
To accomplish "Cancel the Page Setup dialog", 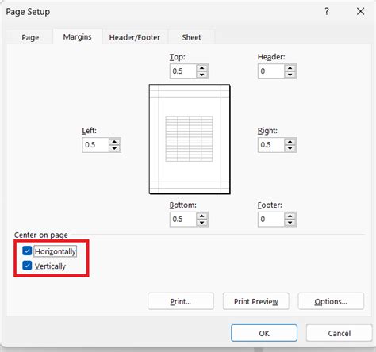I will [x=340, y=333].
